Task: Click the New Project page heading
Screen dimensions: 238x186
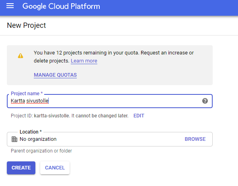Action: (x=27, y=25)
